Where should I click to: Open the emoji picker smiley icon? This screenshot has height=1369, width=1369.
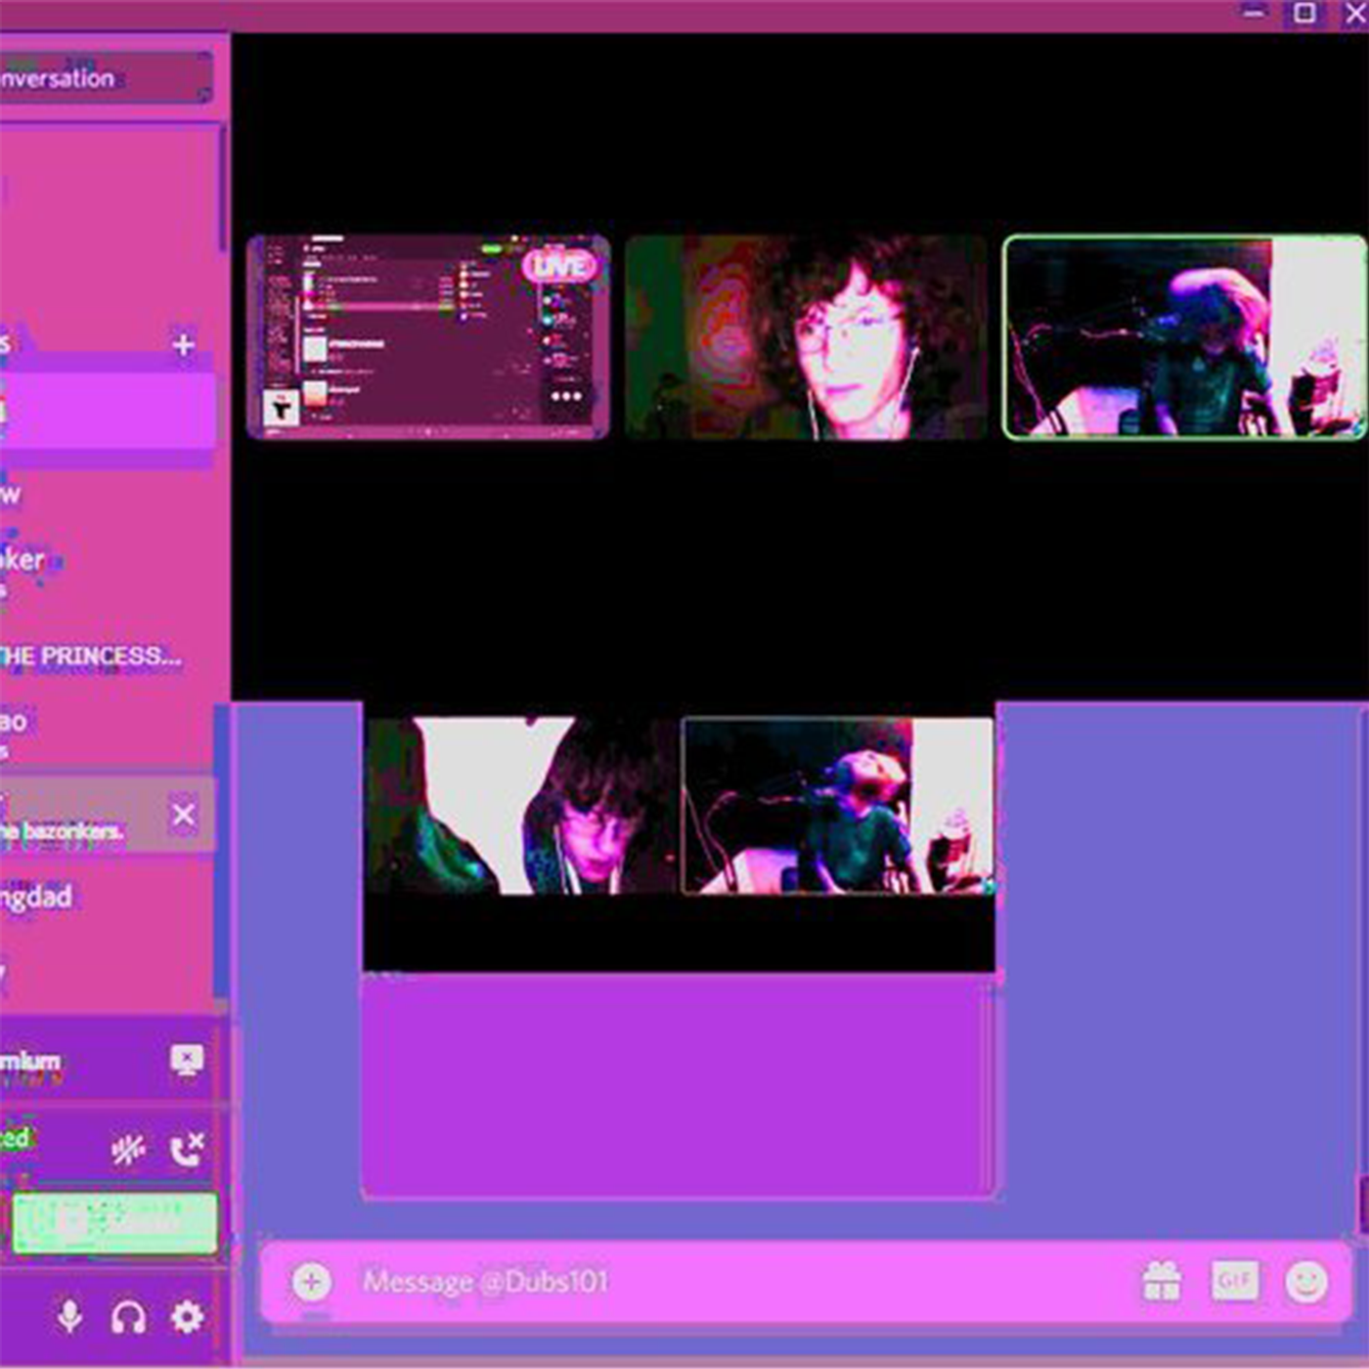pyautogui.click(x=1305, y=1281)
